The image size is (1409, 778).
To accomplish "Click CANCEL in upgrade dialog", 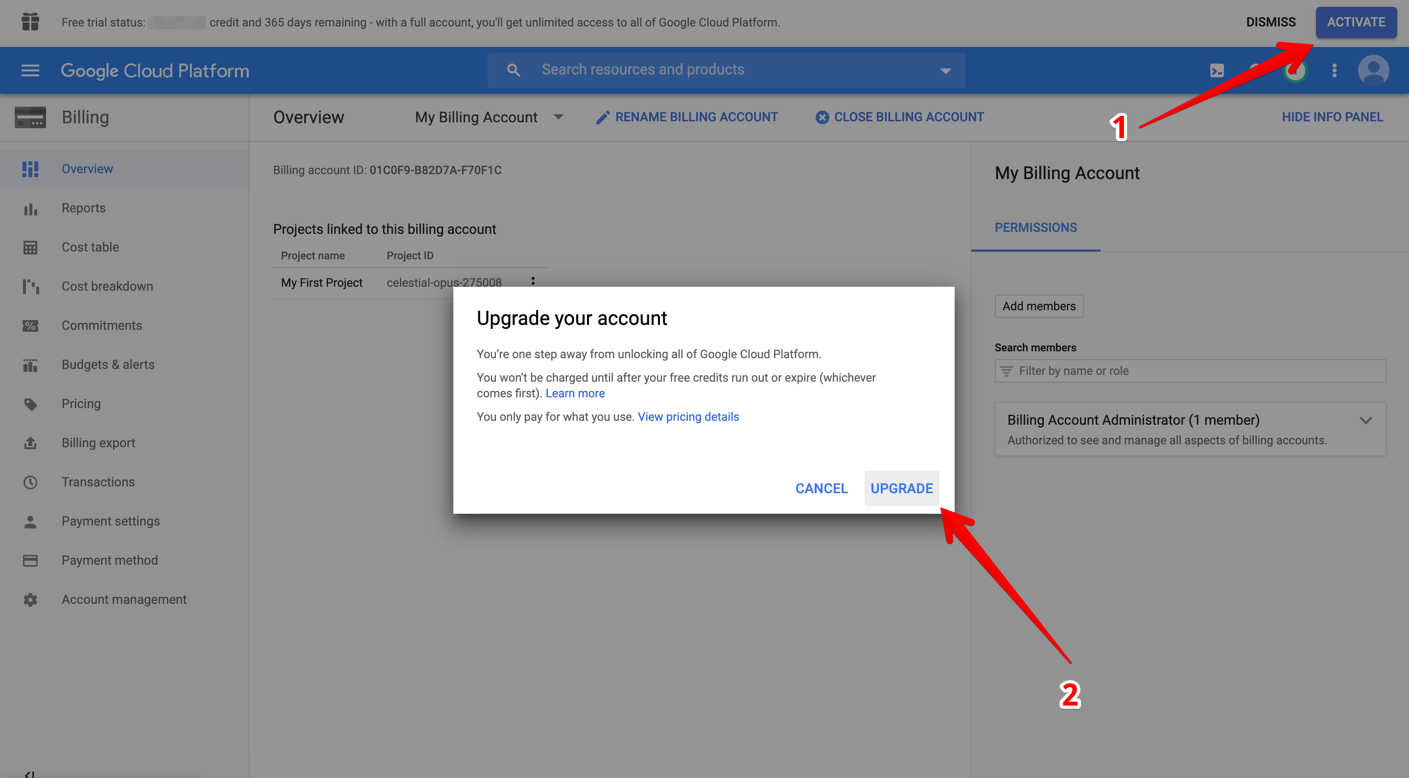I will tap(821, 488).
